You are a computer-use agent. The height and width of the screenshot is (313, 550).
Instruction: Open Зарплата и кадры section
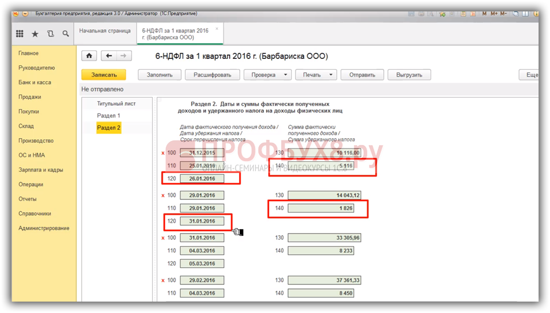(x=41, y=170)
